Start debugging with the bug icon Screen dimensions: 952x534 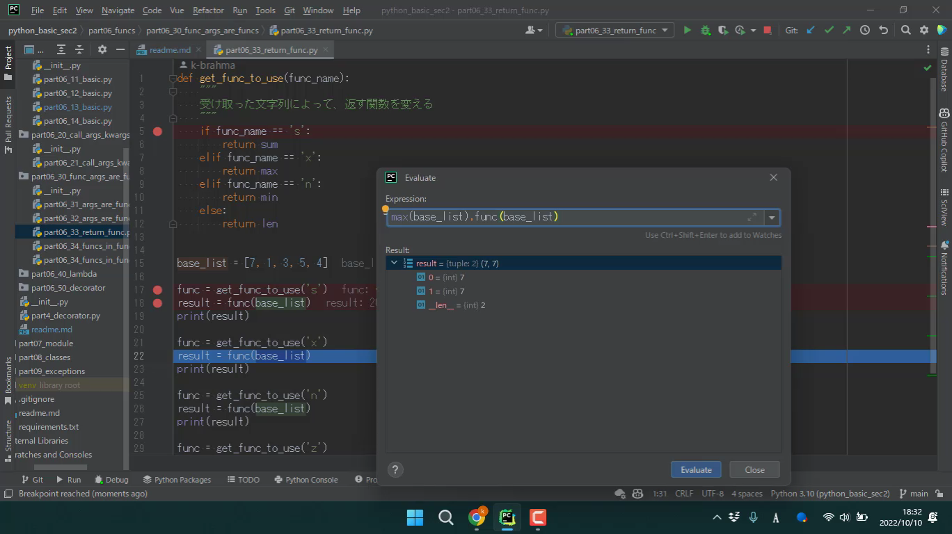(705, 30)
